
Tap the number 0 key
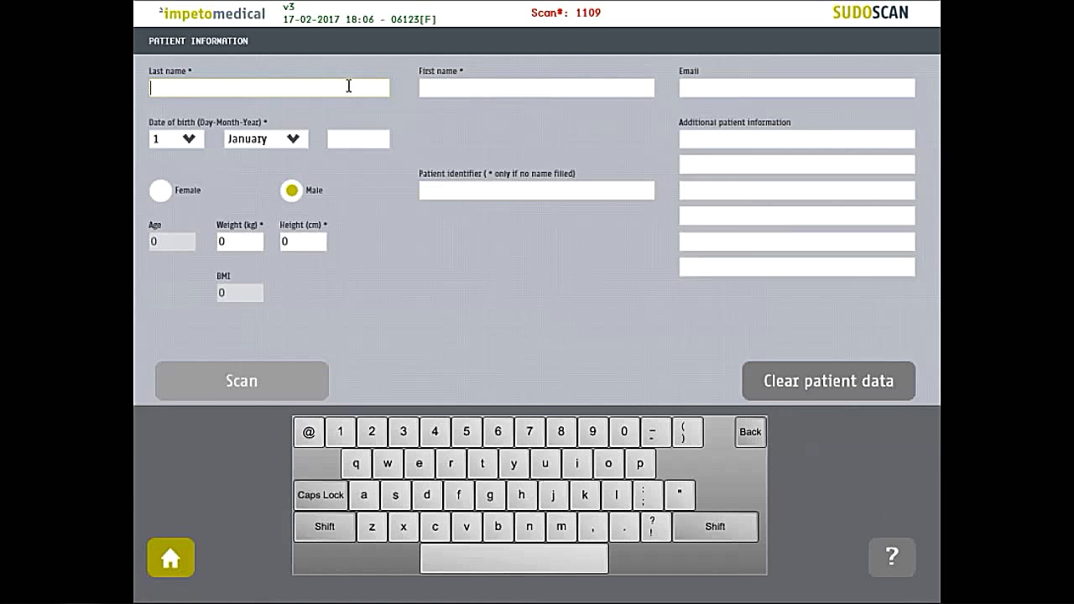pos(623,432)
